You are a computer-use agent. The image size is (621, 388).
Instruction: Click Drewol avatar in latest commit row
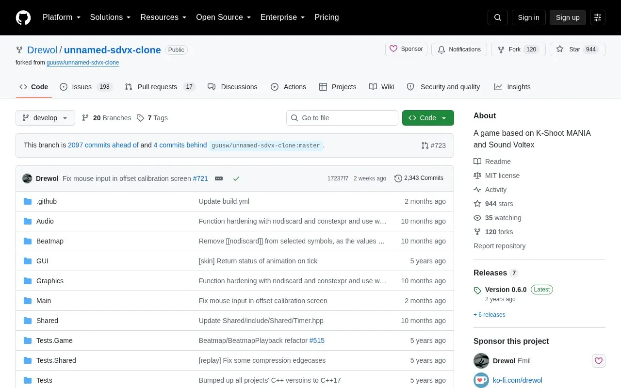click(27, 178)
